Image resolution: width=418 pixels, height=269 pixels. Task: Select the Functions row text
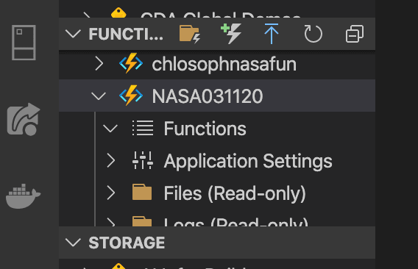[x=205, y=129]
